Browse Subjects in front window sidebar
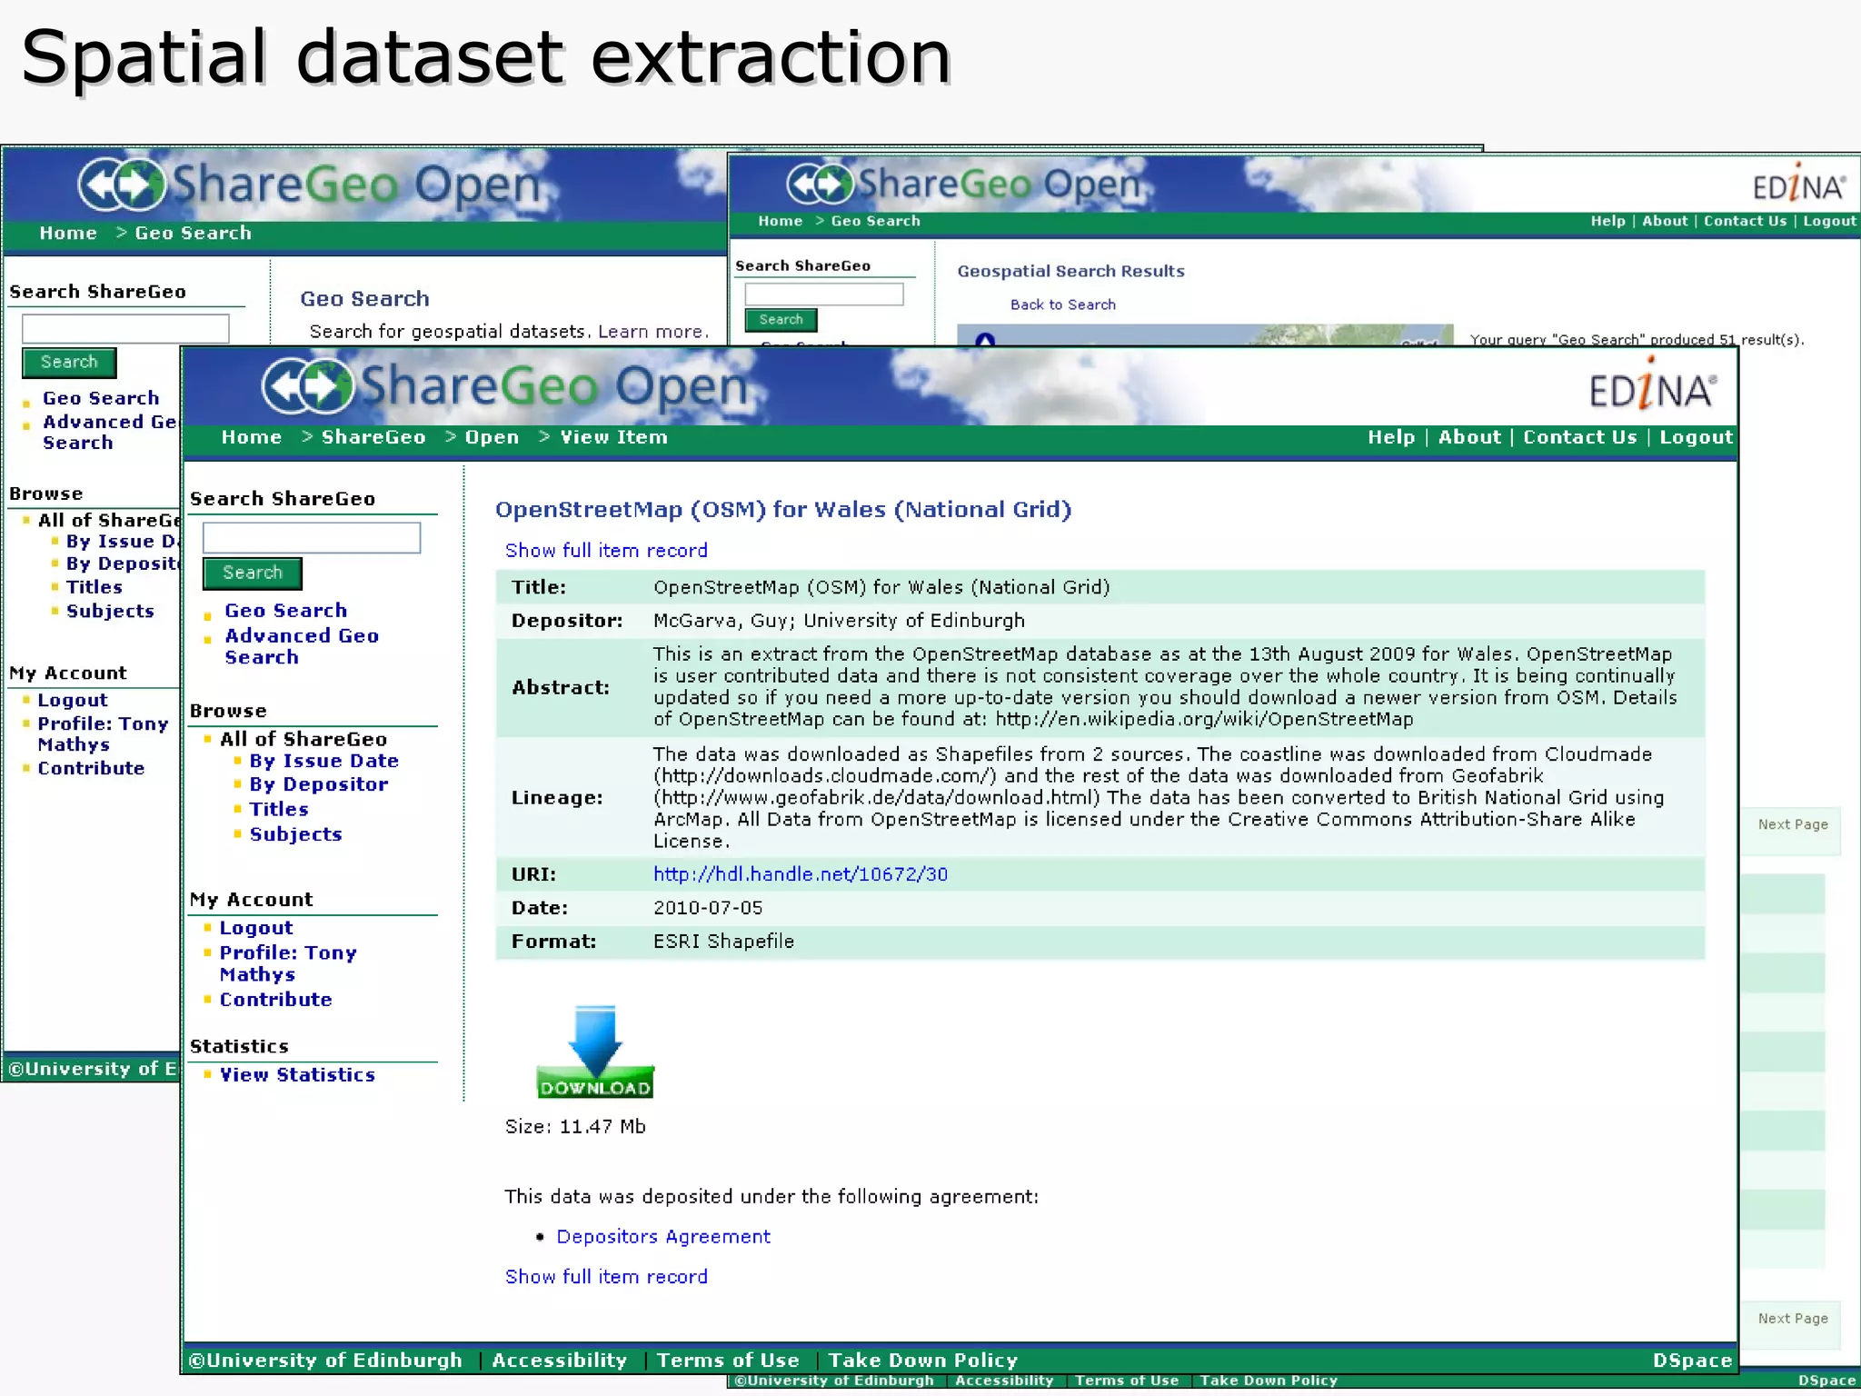1861x1396 pixels. coord(296,834)
